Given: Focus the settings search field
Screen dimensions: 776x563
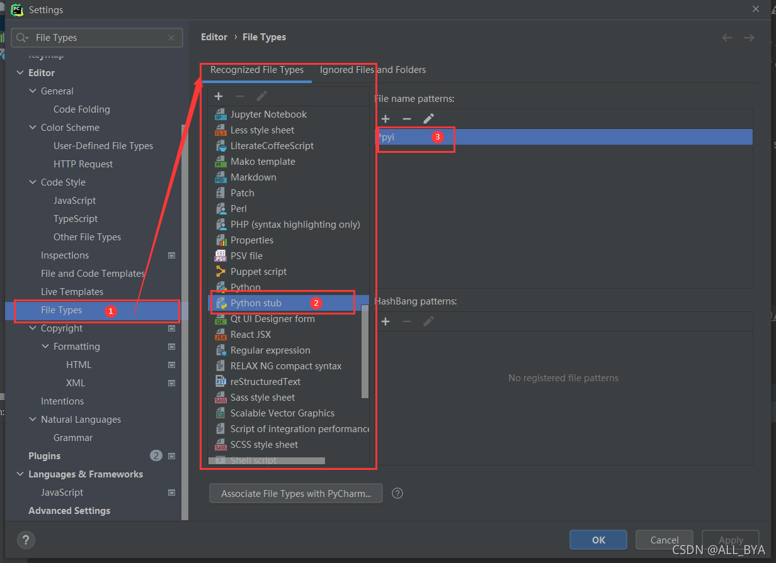Looking at the screenshot, I should pos(98,38).
